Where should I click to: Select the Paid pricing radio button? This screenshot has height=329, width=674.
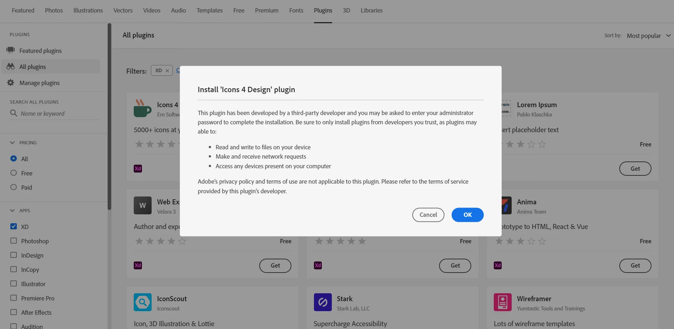tap(14, 187)
